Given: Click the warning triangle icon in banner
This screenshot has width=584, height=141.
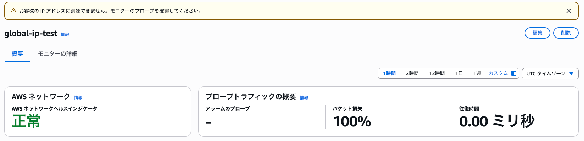Looking at the screenshot, I should (13, 11).
